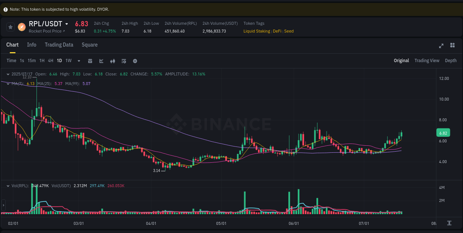Expand the chart to fullscreen
The width and height of the screenshot is (463, 233).
point(441,45)
